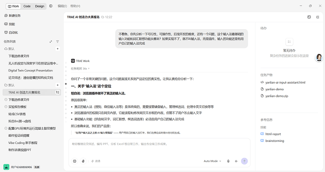This screenshot has height=172, width=325.
Task: Open the Vibe Coding 新手教程 task
Action: pyautogui.click(x=23, y=143)
